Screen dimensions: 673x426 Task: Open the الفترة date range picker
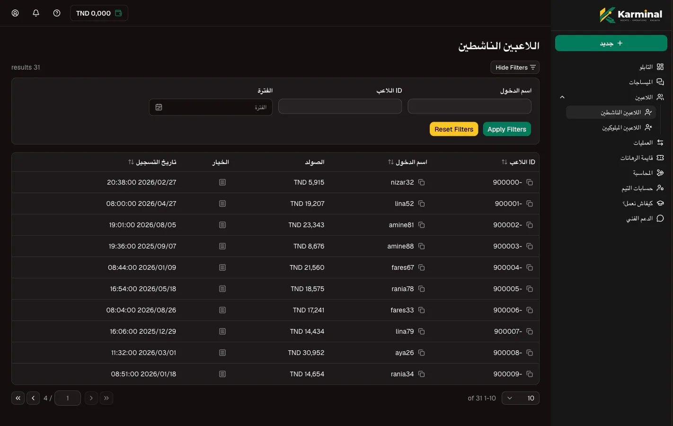point(211,107)
